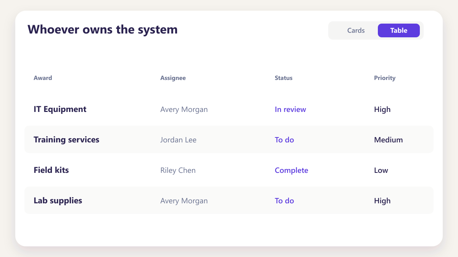Click the Low priority cell
Viewport: 458px width, 257px height.
coord(381,171)
